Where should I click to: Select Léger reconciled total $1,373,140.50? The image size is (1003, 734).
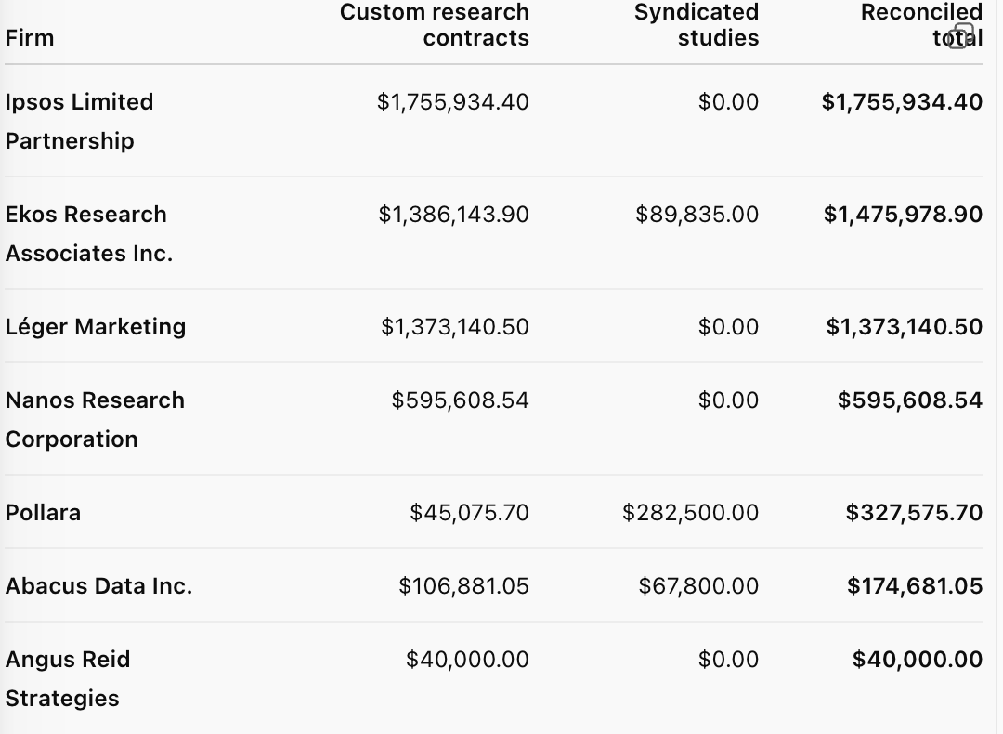coord(904,327)
